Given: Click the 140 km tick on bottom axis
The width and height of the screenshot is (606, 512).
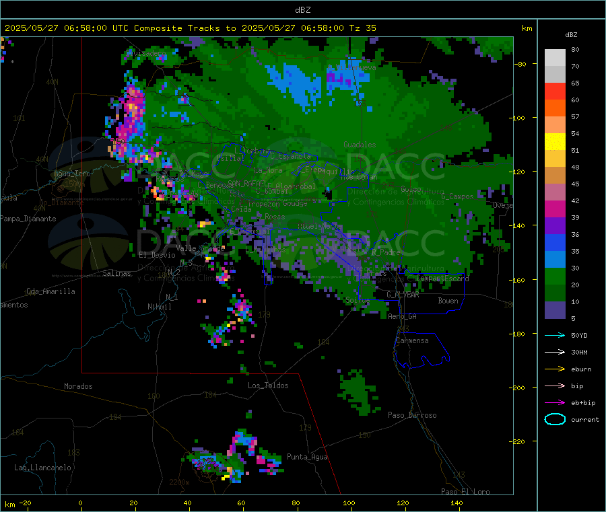Looking at the screenshot, I should (457, 503).
